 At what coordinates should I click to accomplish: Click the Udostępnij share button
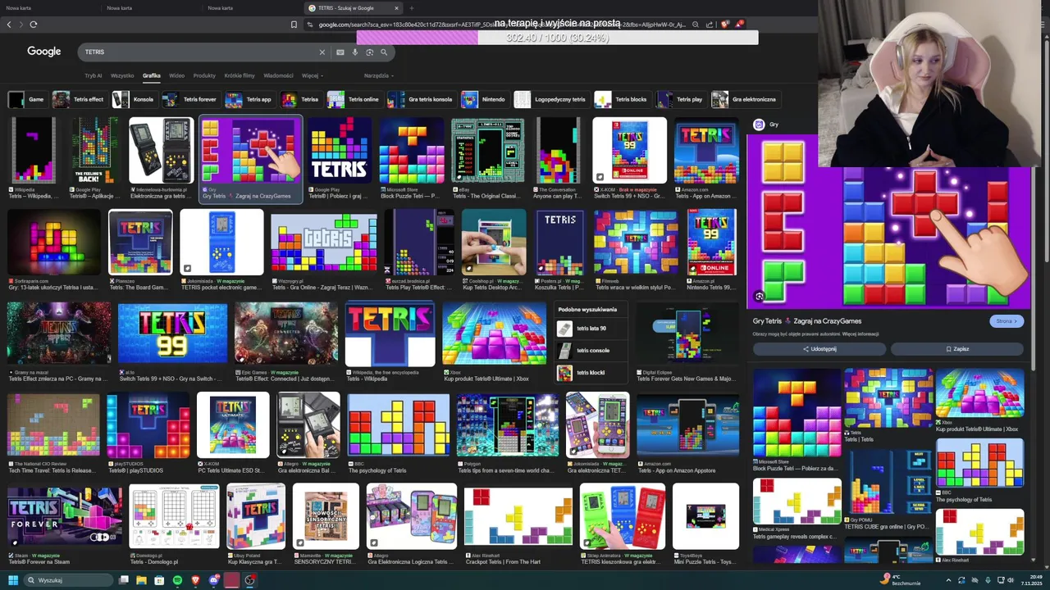coord(819,349)
